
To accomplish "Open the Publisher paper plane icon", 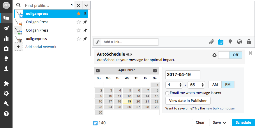I will [x=6, y=28].
